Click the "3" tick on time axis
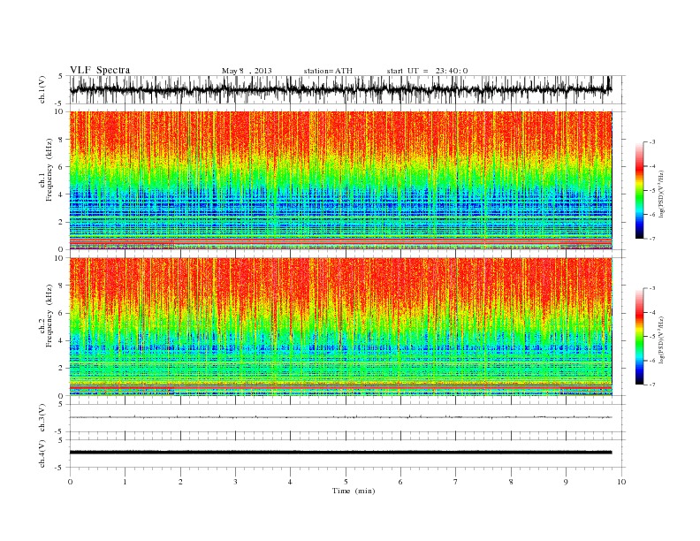Image resolution: width=700 pixels, height=541 pixels. [x=235, y=482]
